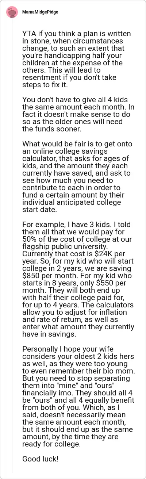146x479 pixels.
Task: Click the word YTA opening the comment
Action: tap(29, 34)
